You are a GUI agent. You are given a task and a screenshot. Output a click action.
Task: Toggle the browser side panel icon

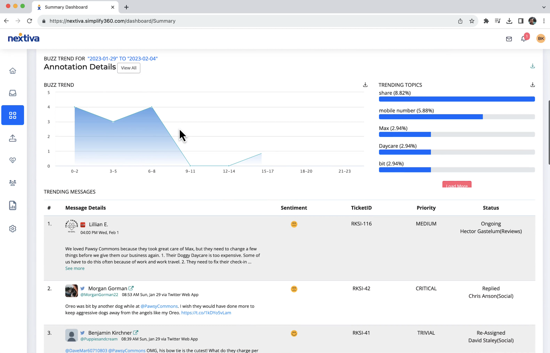point(521,21)
